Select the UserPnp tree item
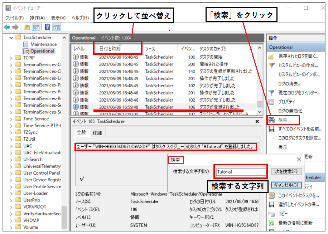Image resolution: width=328 pixels, height=234 pixels. point(32,200)
